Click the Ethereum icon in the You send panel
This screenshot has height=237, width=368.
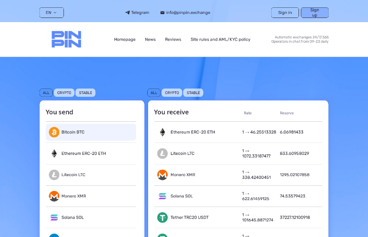click(54, 154)
